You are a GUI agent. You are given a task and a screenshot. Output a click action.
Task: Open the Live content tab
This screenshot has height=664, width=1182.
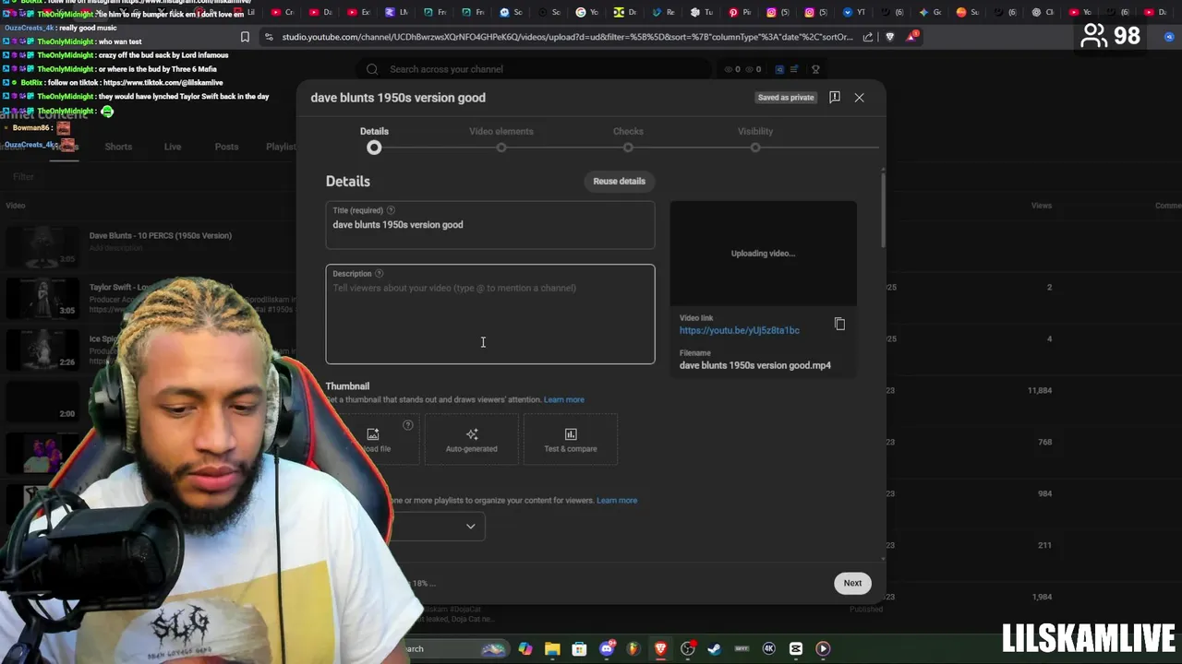173,147
